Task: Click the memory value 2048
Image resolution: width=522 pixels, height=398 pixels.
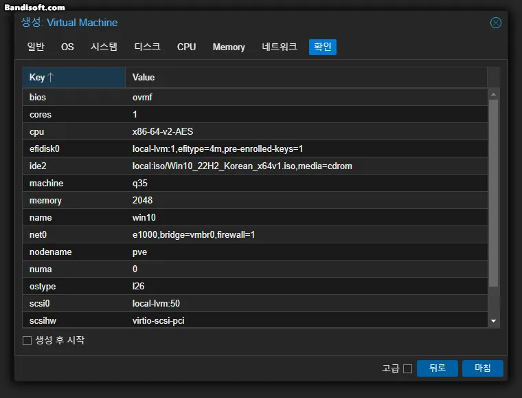Action: [x=142, y=200]
